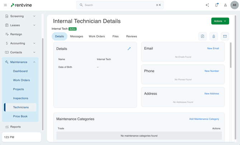Screen dimensions: 240x145
Task: Click Add Maintenance Category link
Action: click(204, 119)
